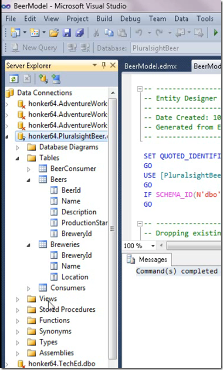Screen dimensions: 223x370
Task: Save the current file with the Save icon
Action: [67, 33]
